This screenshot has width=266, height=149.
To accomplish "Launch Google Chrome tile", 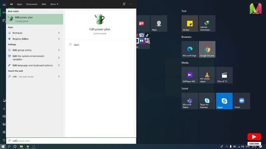I will 207,49.
